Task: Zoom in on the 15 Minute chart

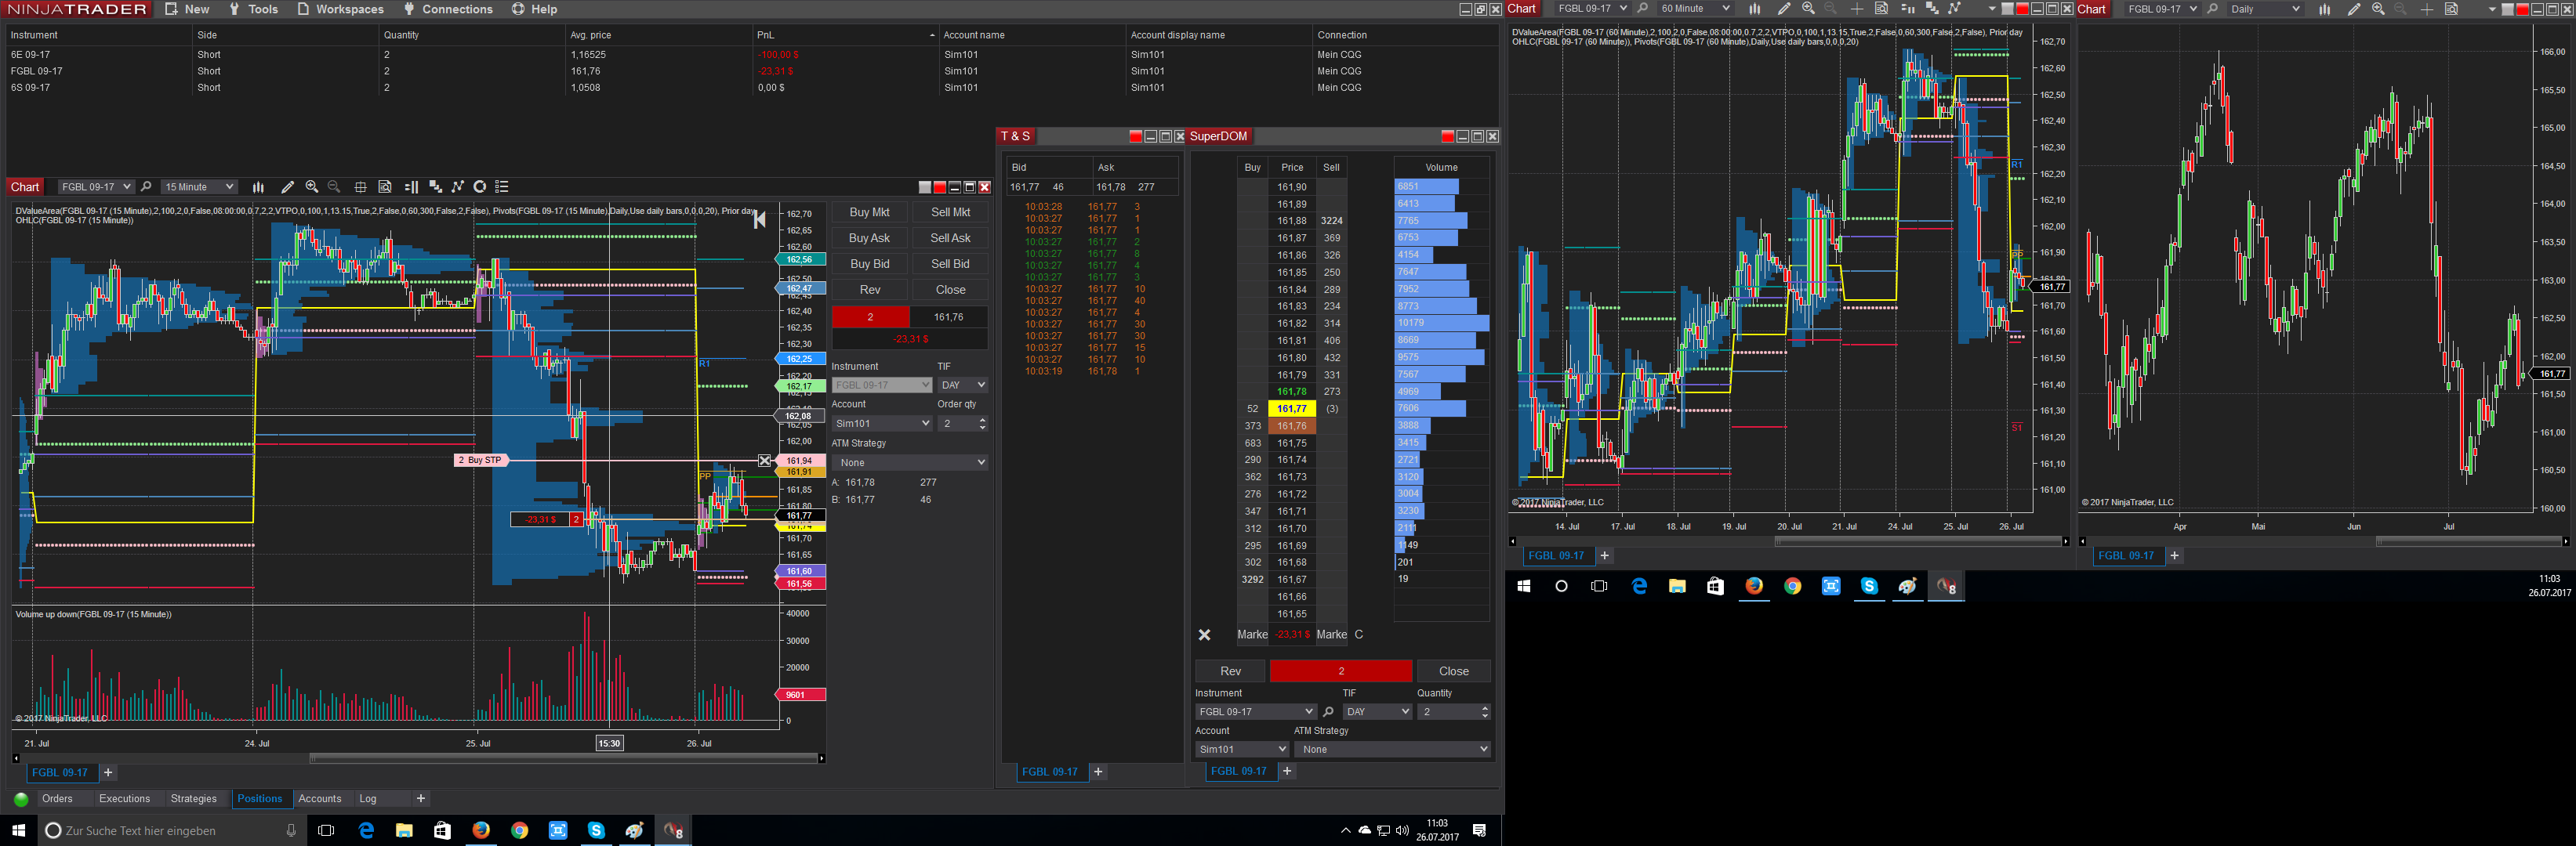Action: (x=312, y=186)
